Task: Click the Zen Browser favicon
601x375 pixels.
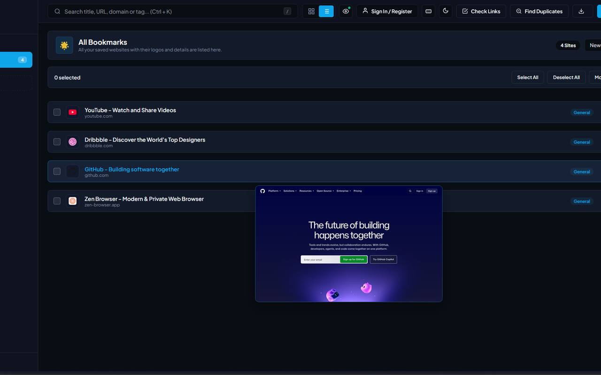Action: click(72, 201)
